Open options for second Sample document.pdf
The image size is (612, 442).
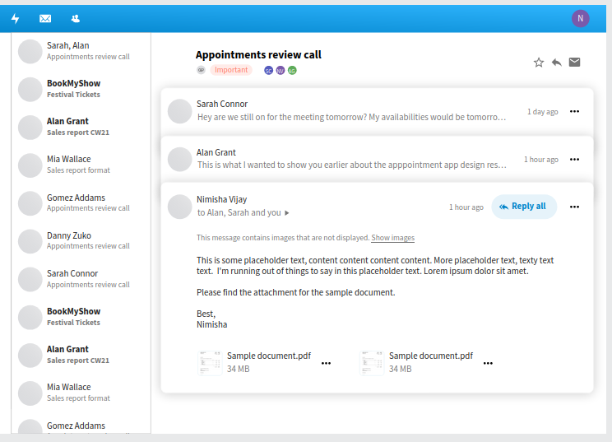[x=488, y=363]
